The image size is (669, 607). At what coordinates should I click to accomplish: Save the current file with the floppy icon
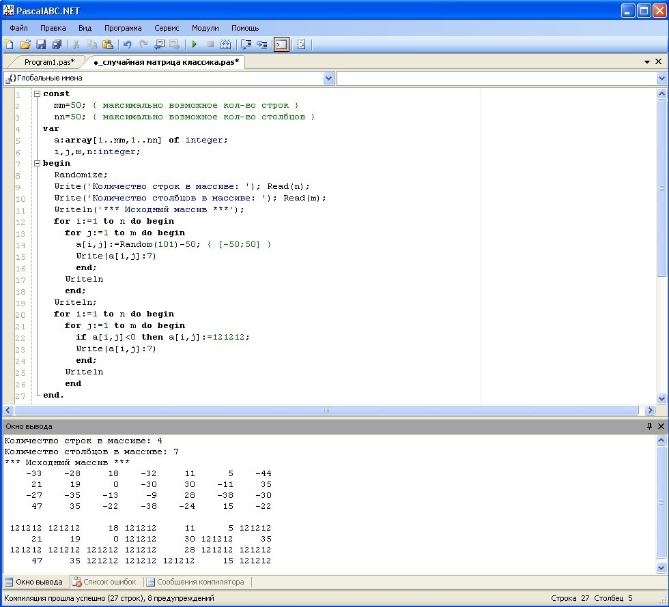click(x=41, y=44)
